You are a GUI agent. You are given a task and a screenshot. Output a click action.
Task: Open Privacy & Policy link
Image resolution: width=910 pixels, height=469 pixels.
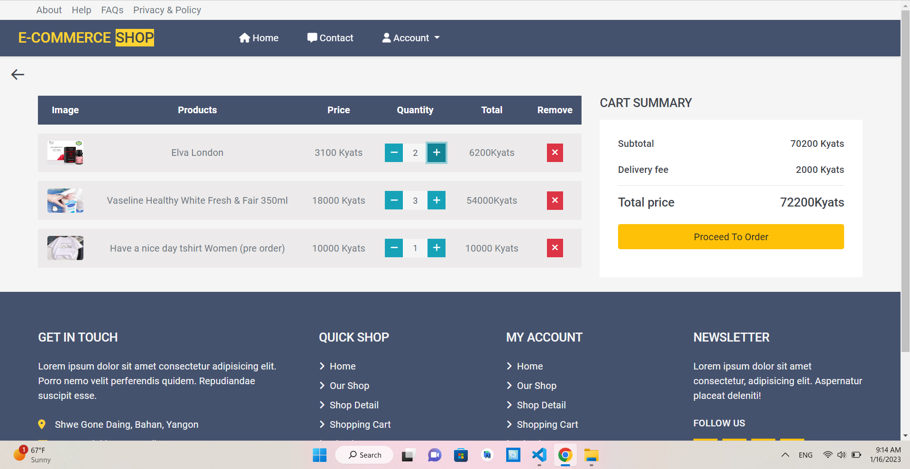point(167,10)
